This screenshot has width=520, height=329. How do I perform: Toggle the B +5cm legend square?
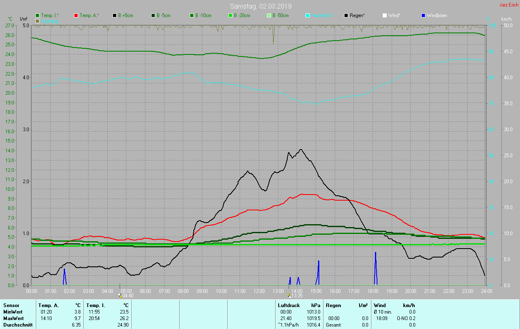coord(115,15)
